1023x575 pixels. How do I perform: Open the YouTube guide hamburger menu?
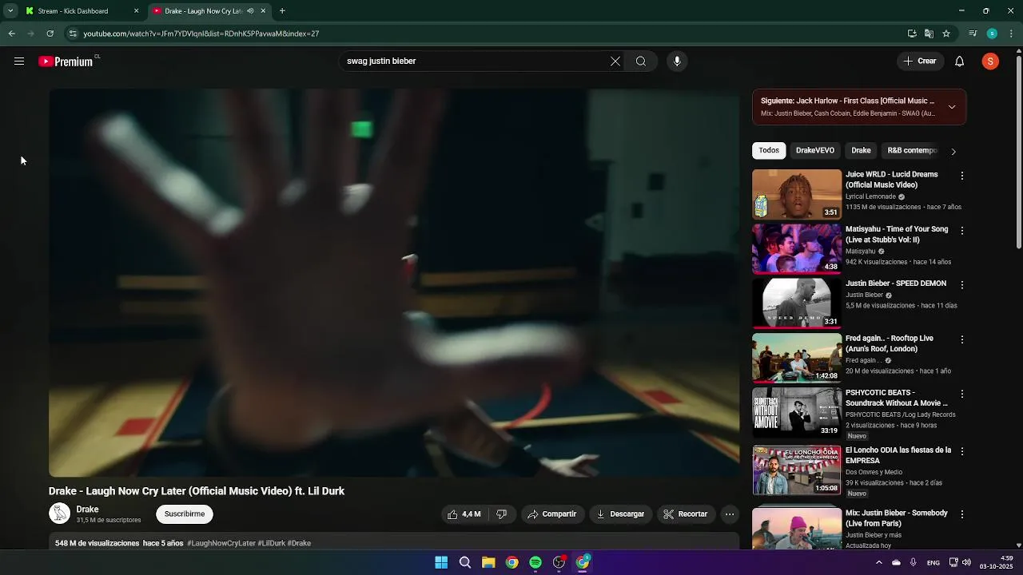coord(19,61)
